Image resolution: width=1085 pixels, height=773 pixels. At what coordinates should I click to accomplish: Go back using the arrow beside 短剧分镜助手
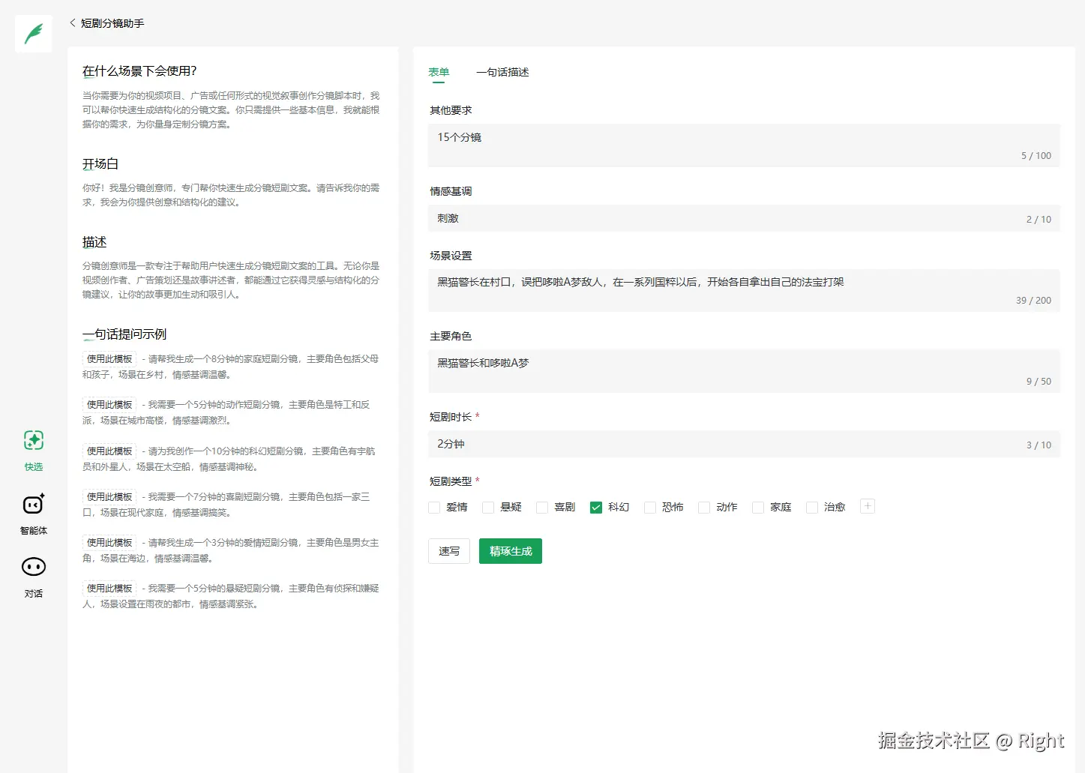click(x=73, y=23)
